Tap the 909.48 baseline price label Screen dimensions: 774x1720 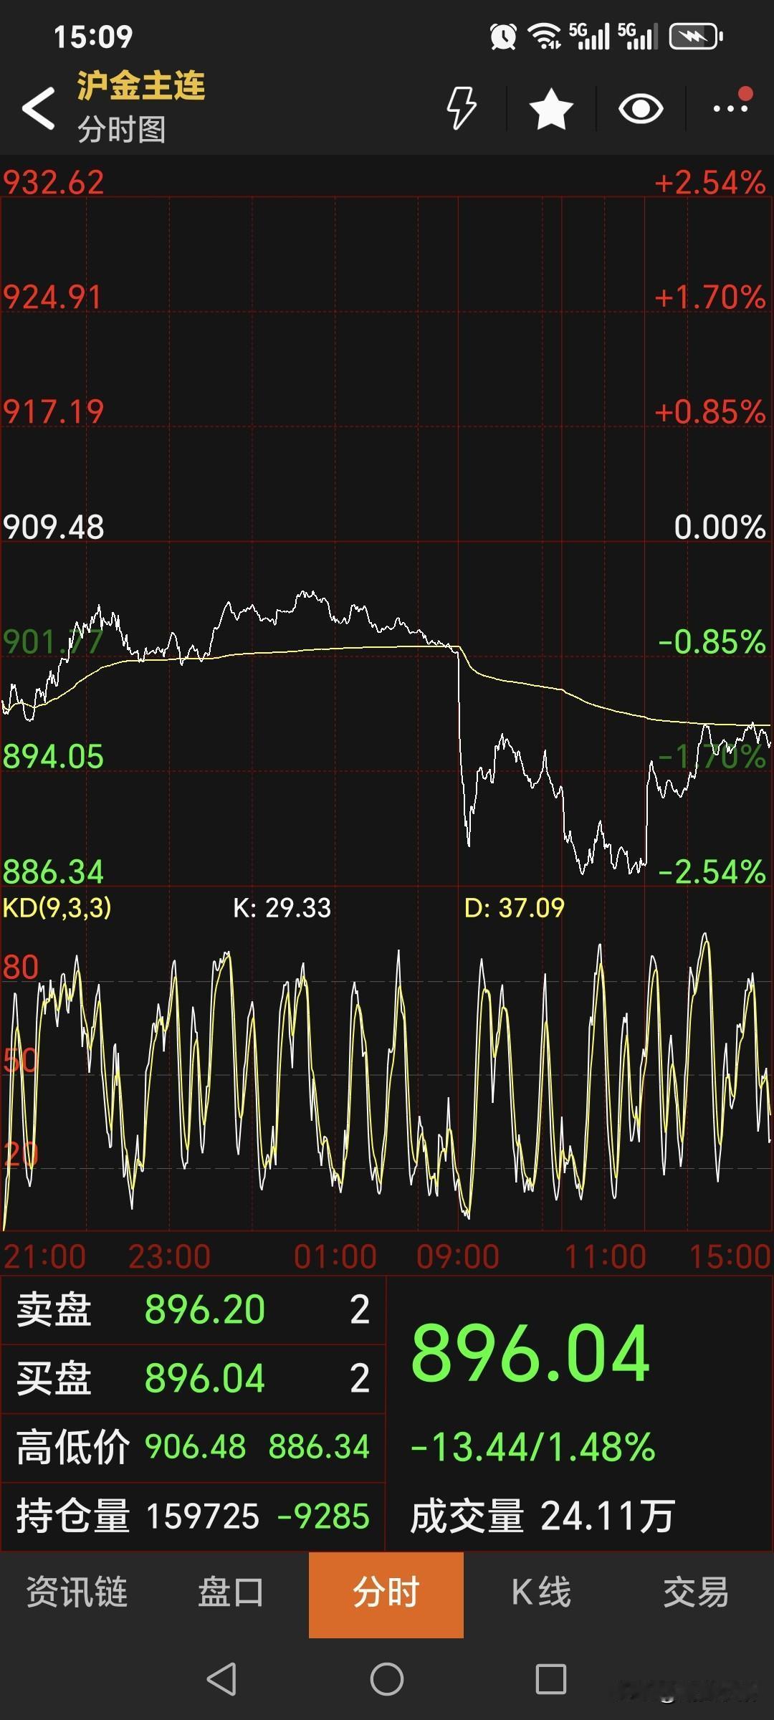(x=54, y=527)
